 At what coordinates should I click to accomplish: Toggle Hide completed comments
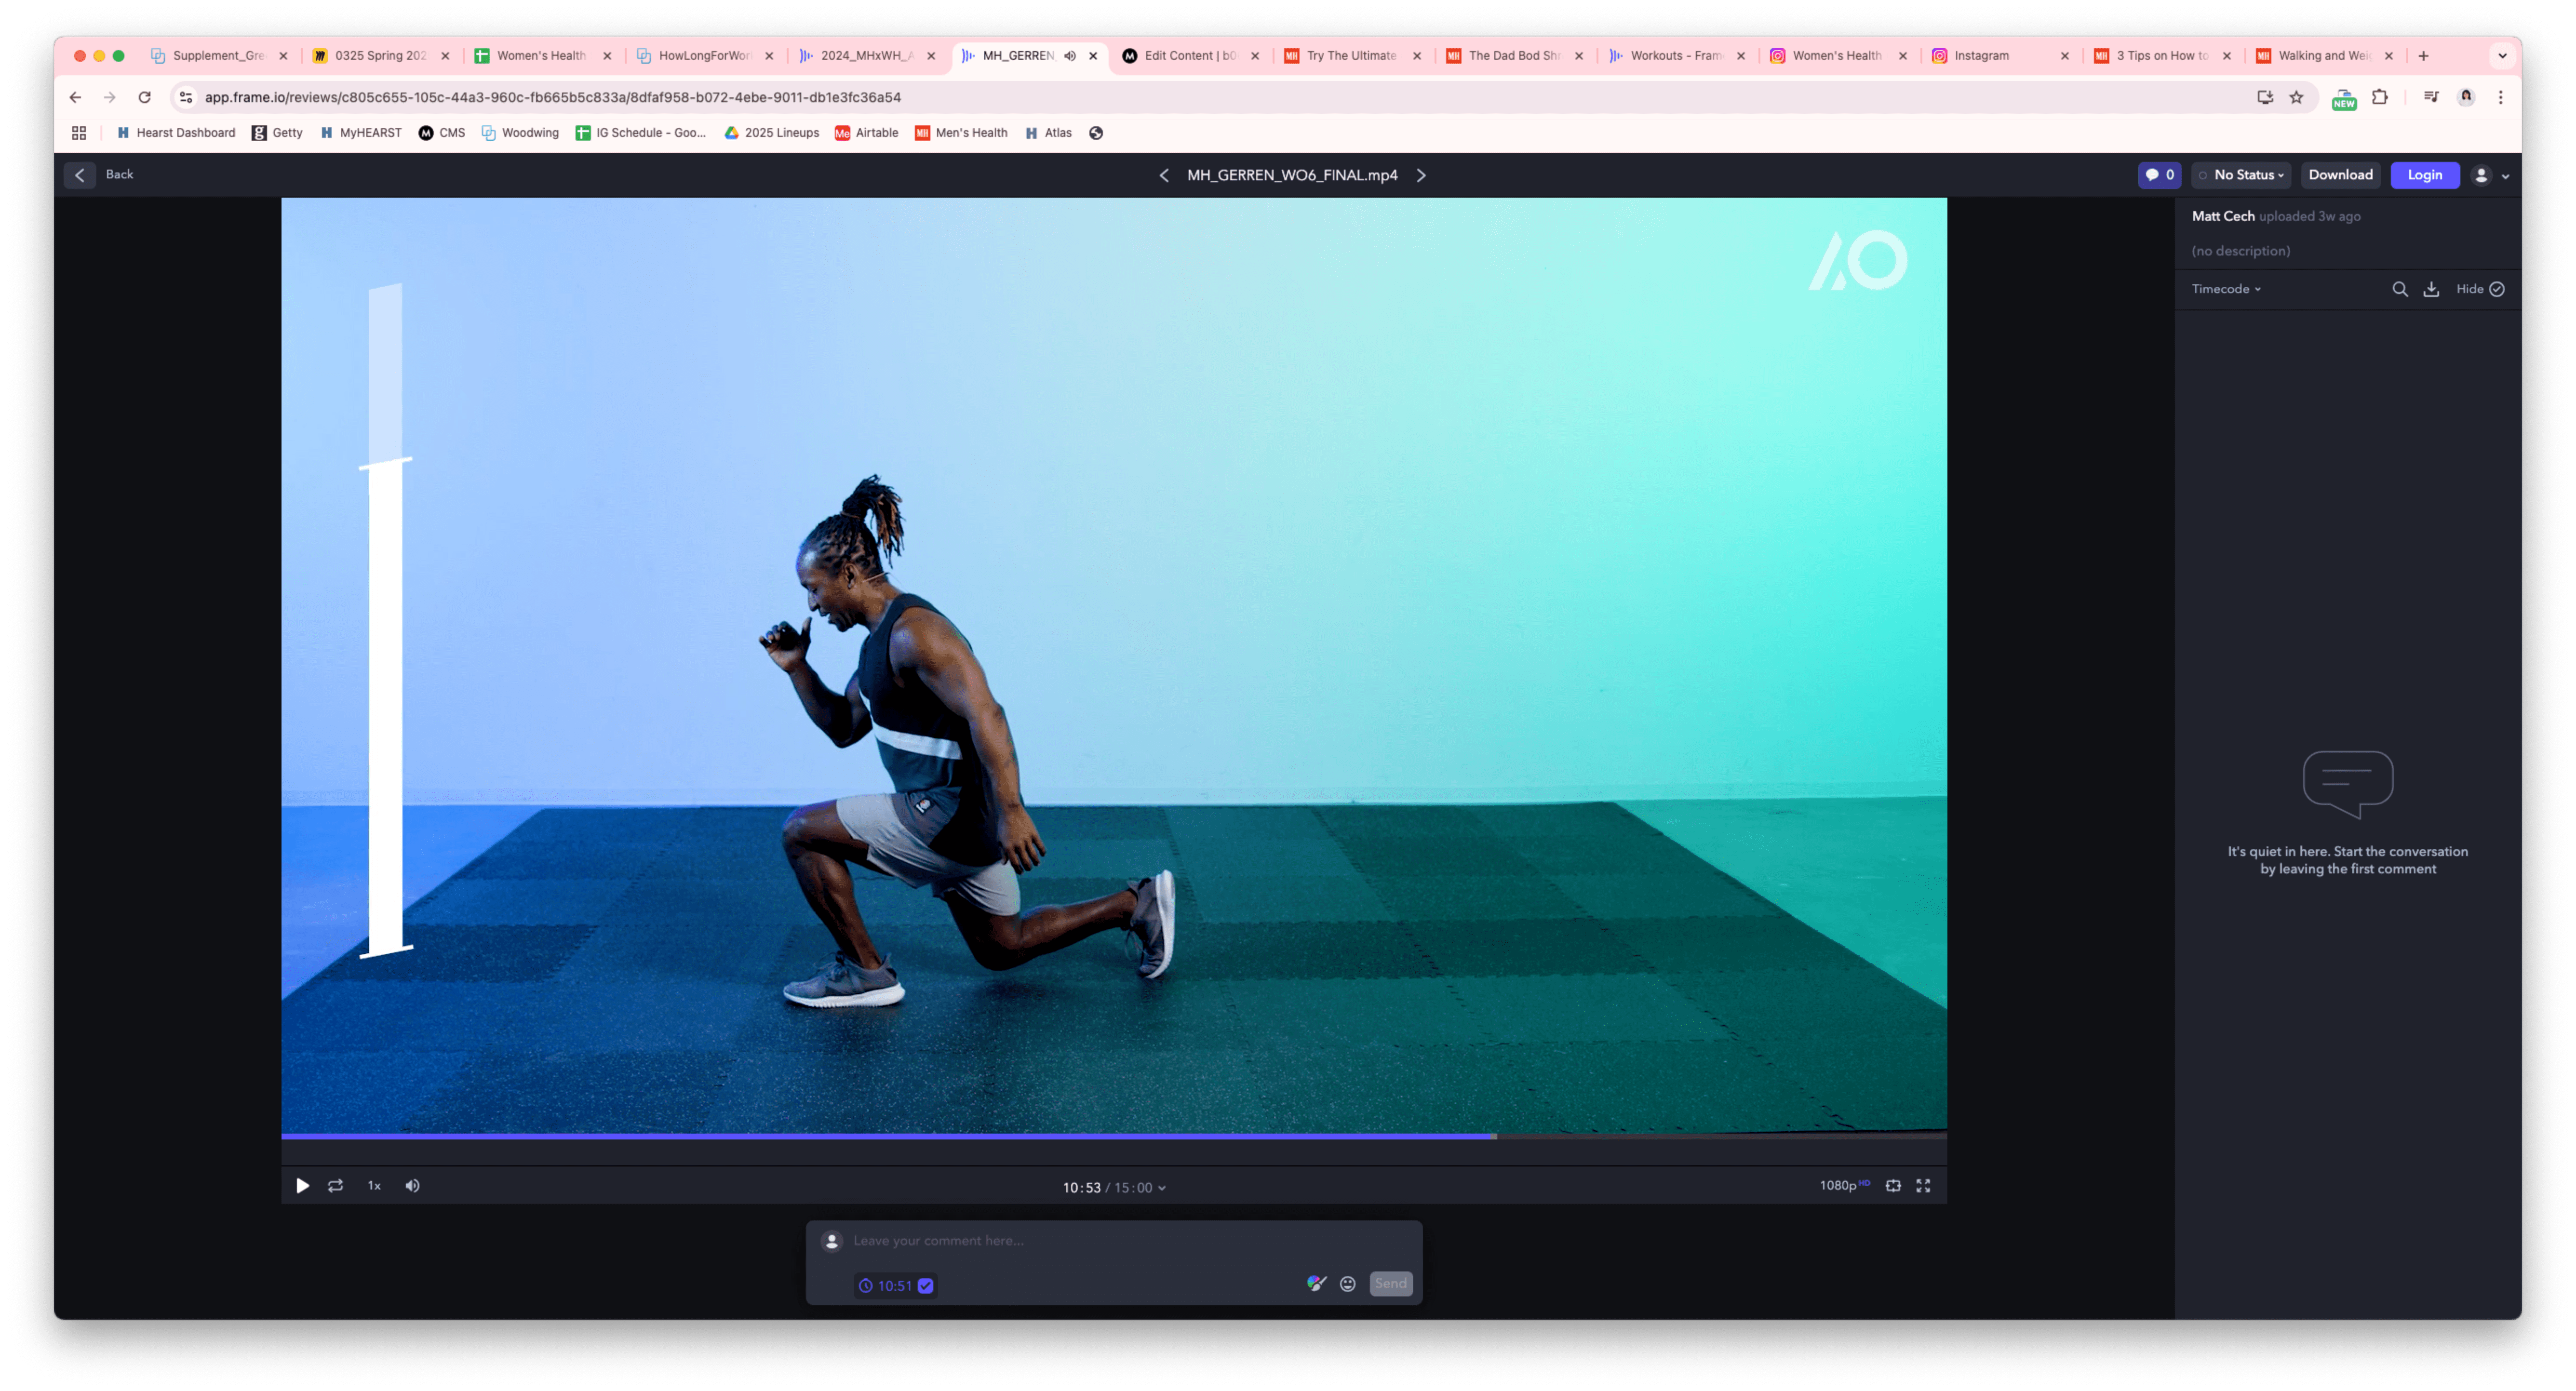coord(2480,289)
